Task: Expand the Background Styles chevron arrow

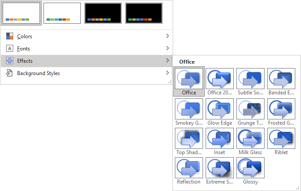Action: [x=167, y=73]
